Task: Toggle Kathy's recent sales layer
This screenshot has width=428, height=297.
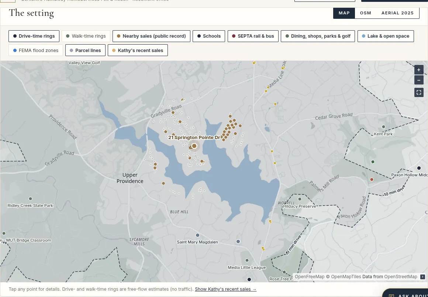Action: (x=138, y=50)
